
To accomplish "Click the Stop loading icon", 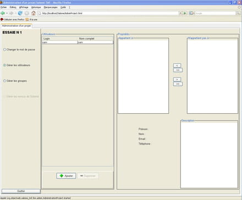I will click(x=27, y=13).
